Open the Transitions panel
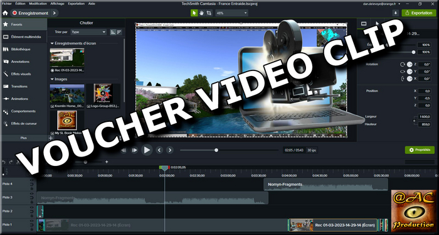This screenshot has width=439, height=235. (24, 86)
